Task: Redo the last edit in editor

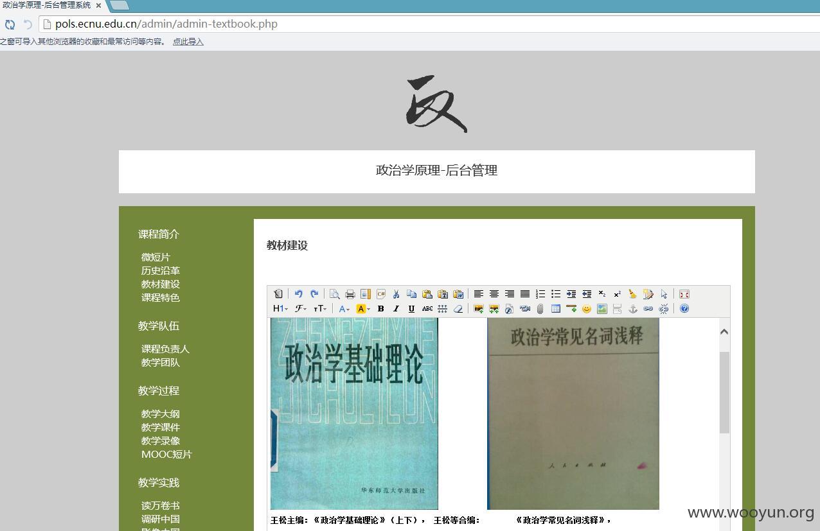Action: [314, 294]
